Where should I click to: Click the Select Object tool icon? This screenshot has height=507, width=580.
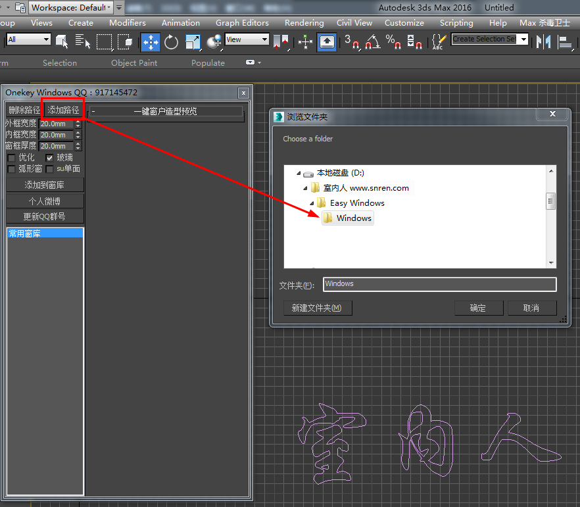[x=61, y=41]
